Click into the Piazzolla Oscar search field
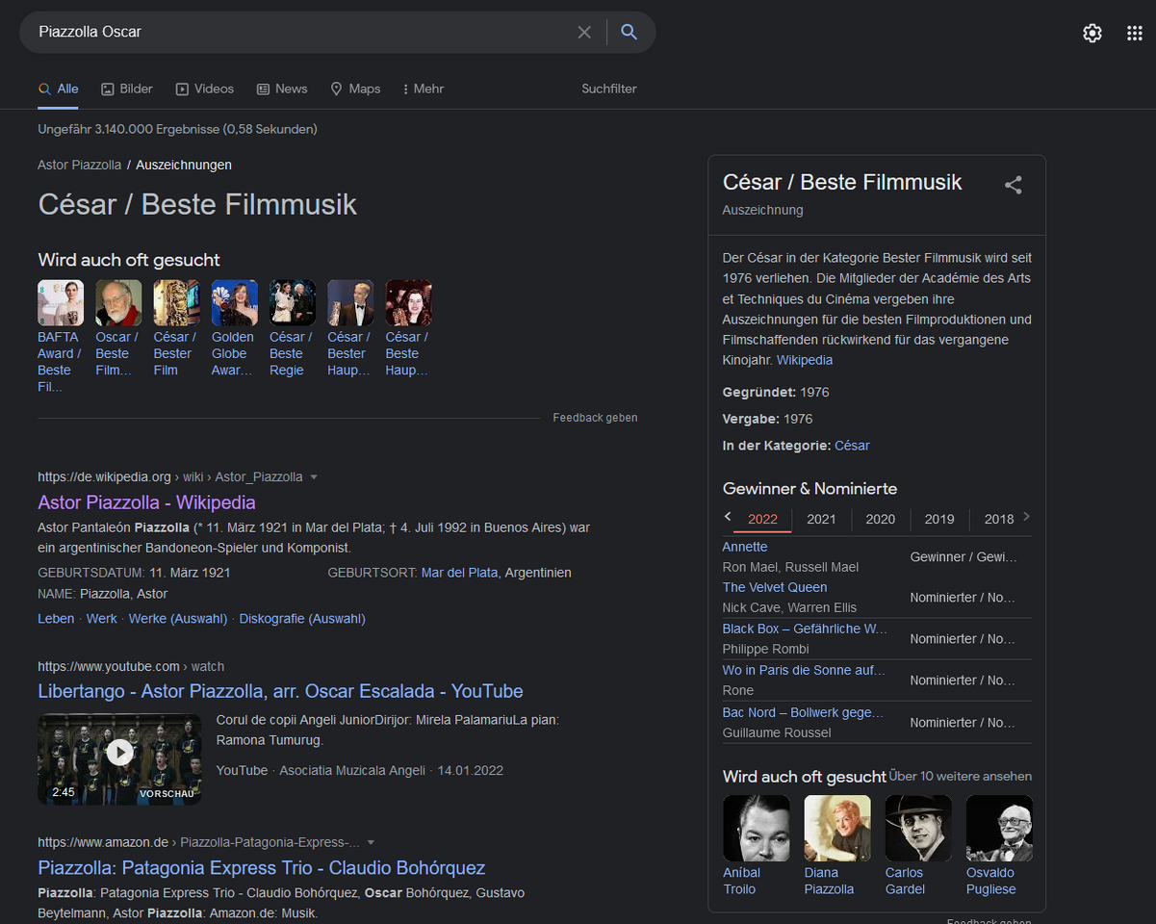This screenshot has width=1156, height=924. 298,32
